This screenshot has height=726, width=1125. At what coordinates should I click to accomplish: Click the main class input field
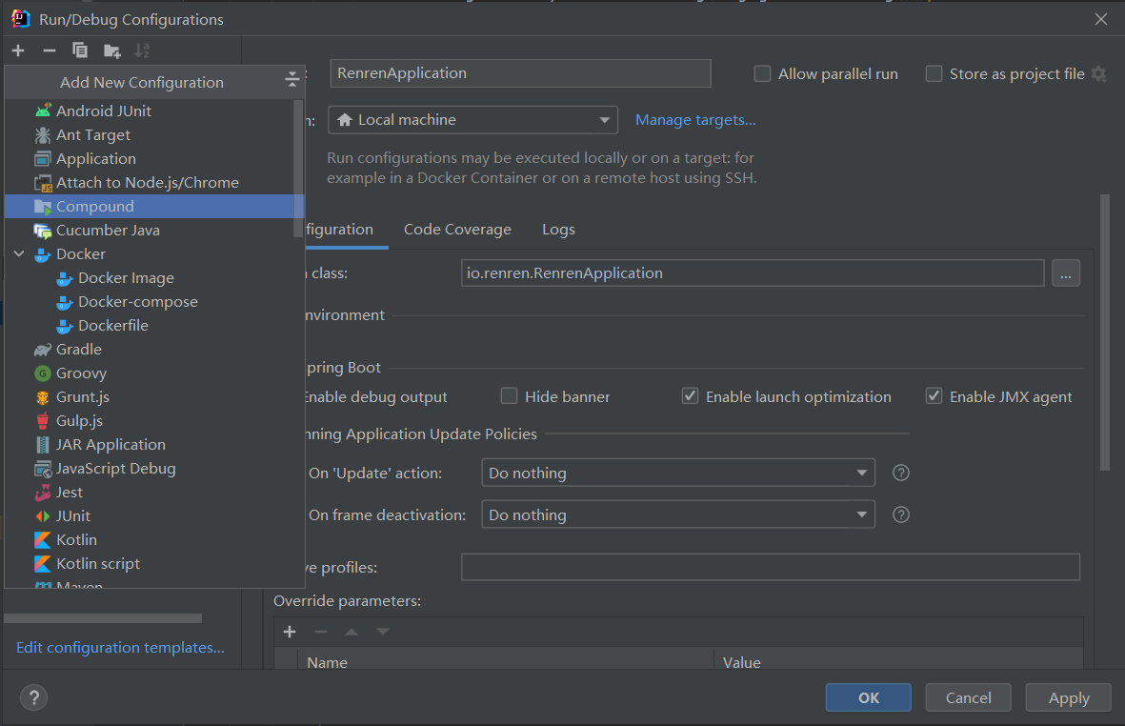point(752,273)
